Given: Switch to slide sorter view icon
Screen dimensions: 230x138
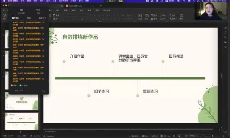Looking at the screenshot, I should pyautogui.click(x=165, y=136).
